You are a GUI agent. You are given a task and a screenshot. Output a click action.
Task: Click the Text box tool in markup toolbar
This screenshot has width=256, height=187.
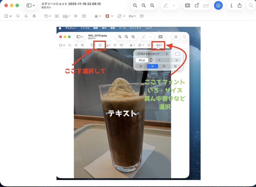click(x=57, y=16)
